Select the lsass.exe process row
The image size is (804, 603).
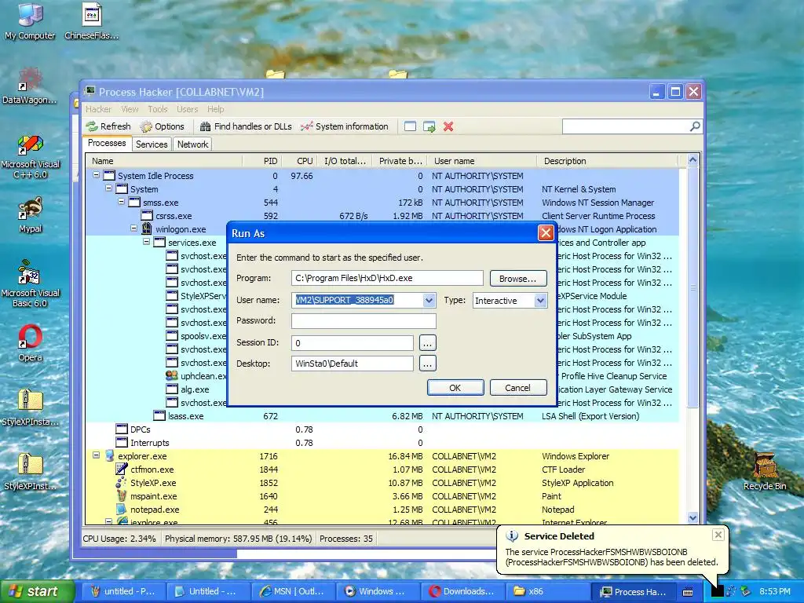(382, 416)
